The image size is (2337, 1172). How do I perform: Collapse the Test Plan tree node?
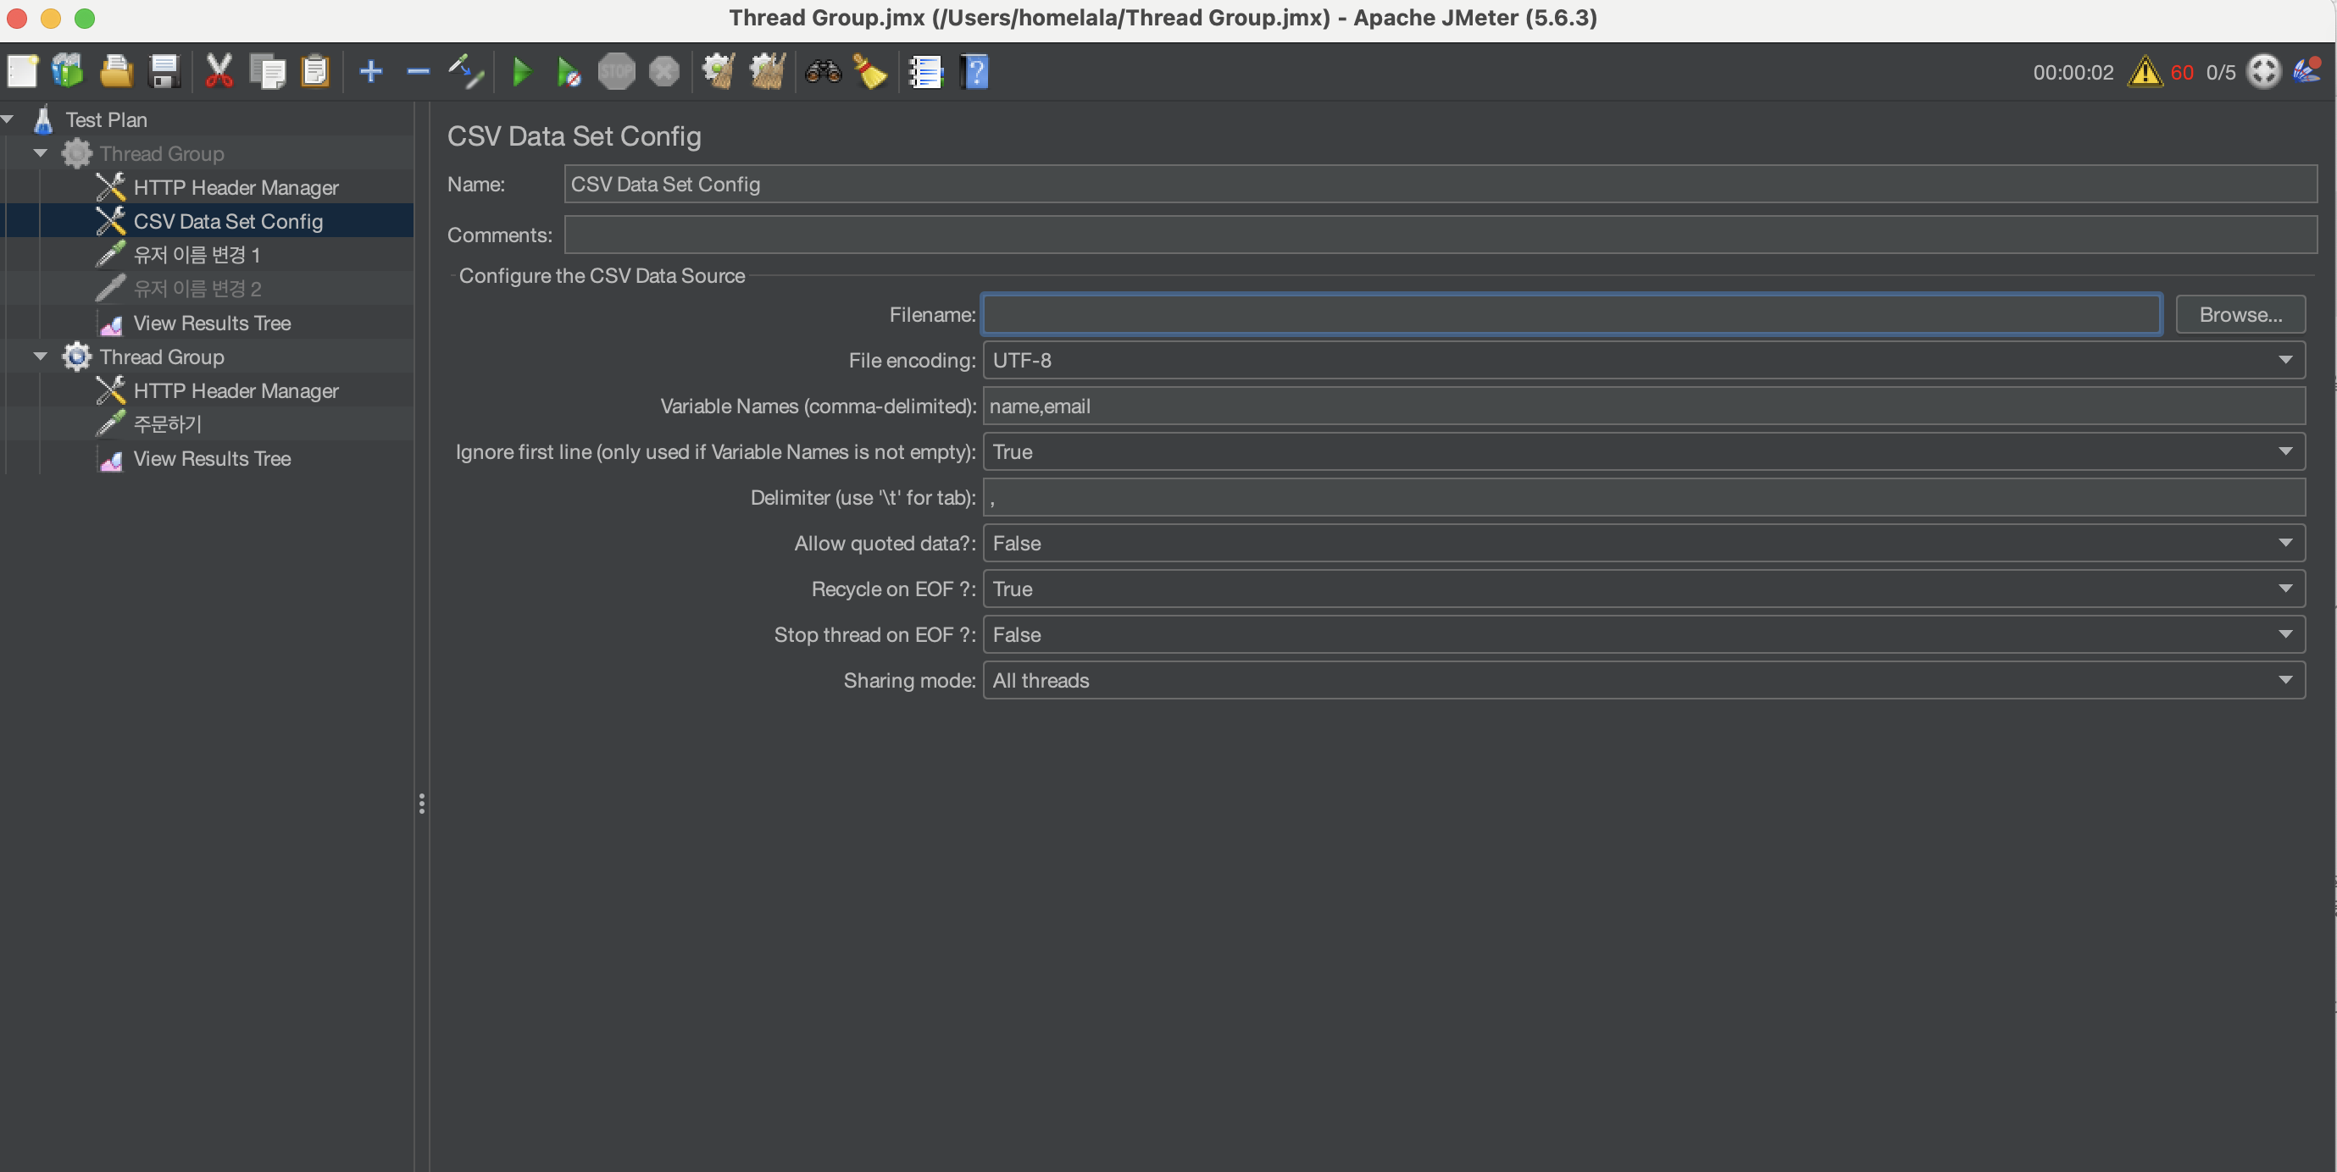coord(8,119)
